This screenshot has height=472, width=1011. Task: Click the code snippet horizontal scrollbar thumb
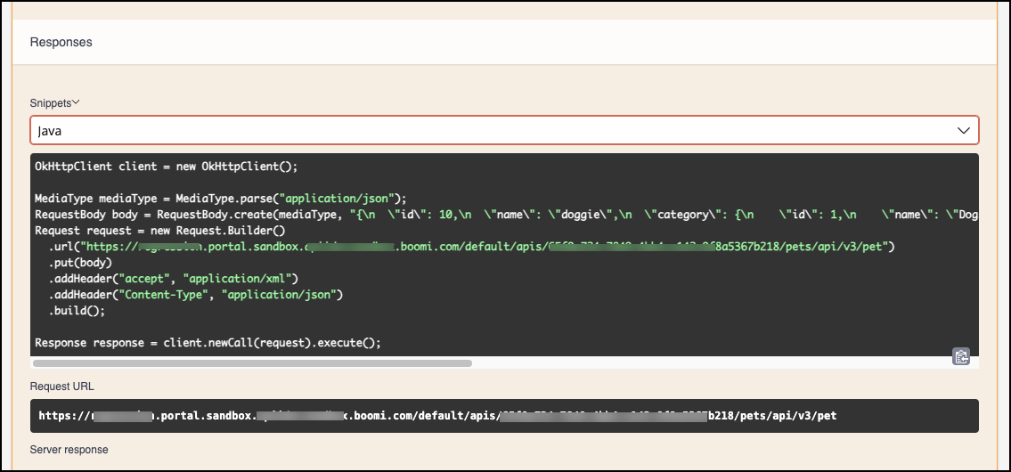pyautogui.click(x=252, y=363)
